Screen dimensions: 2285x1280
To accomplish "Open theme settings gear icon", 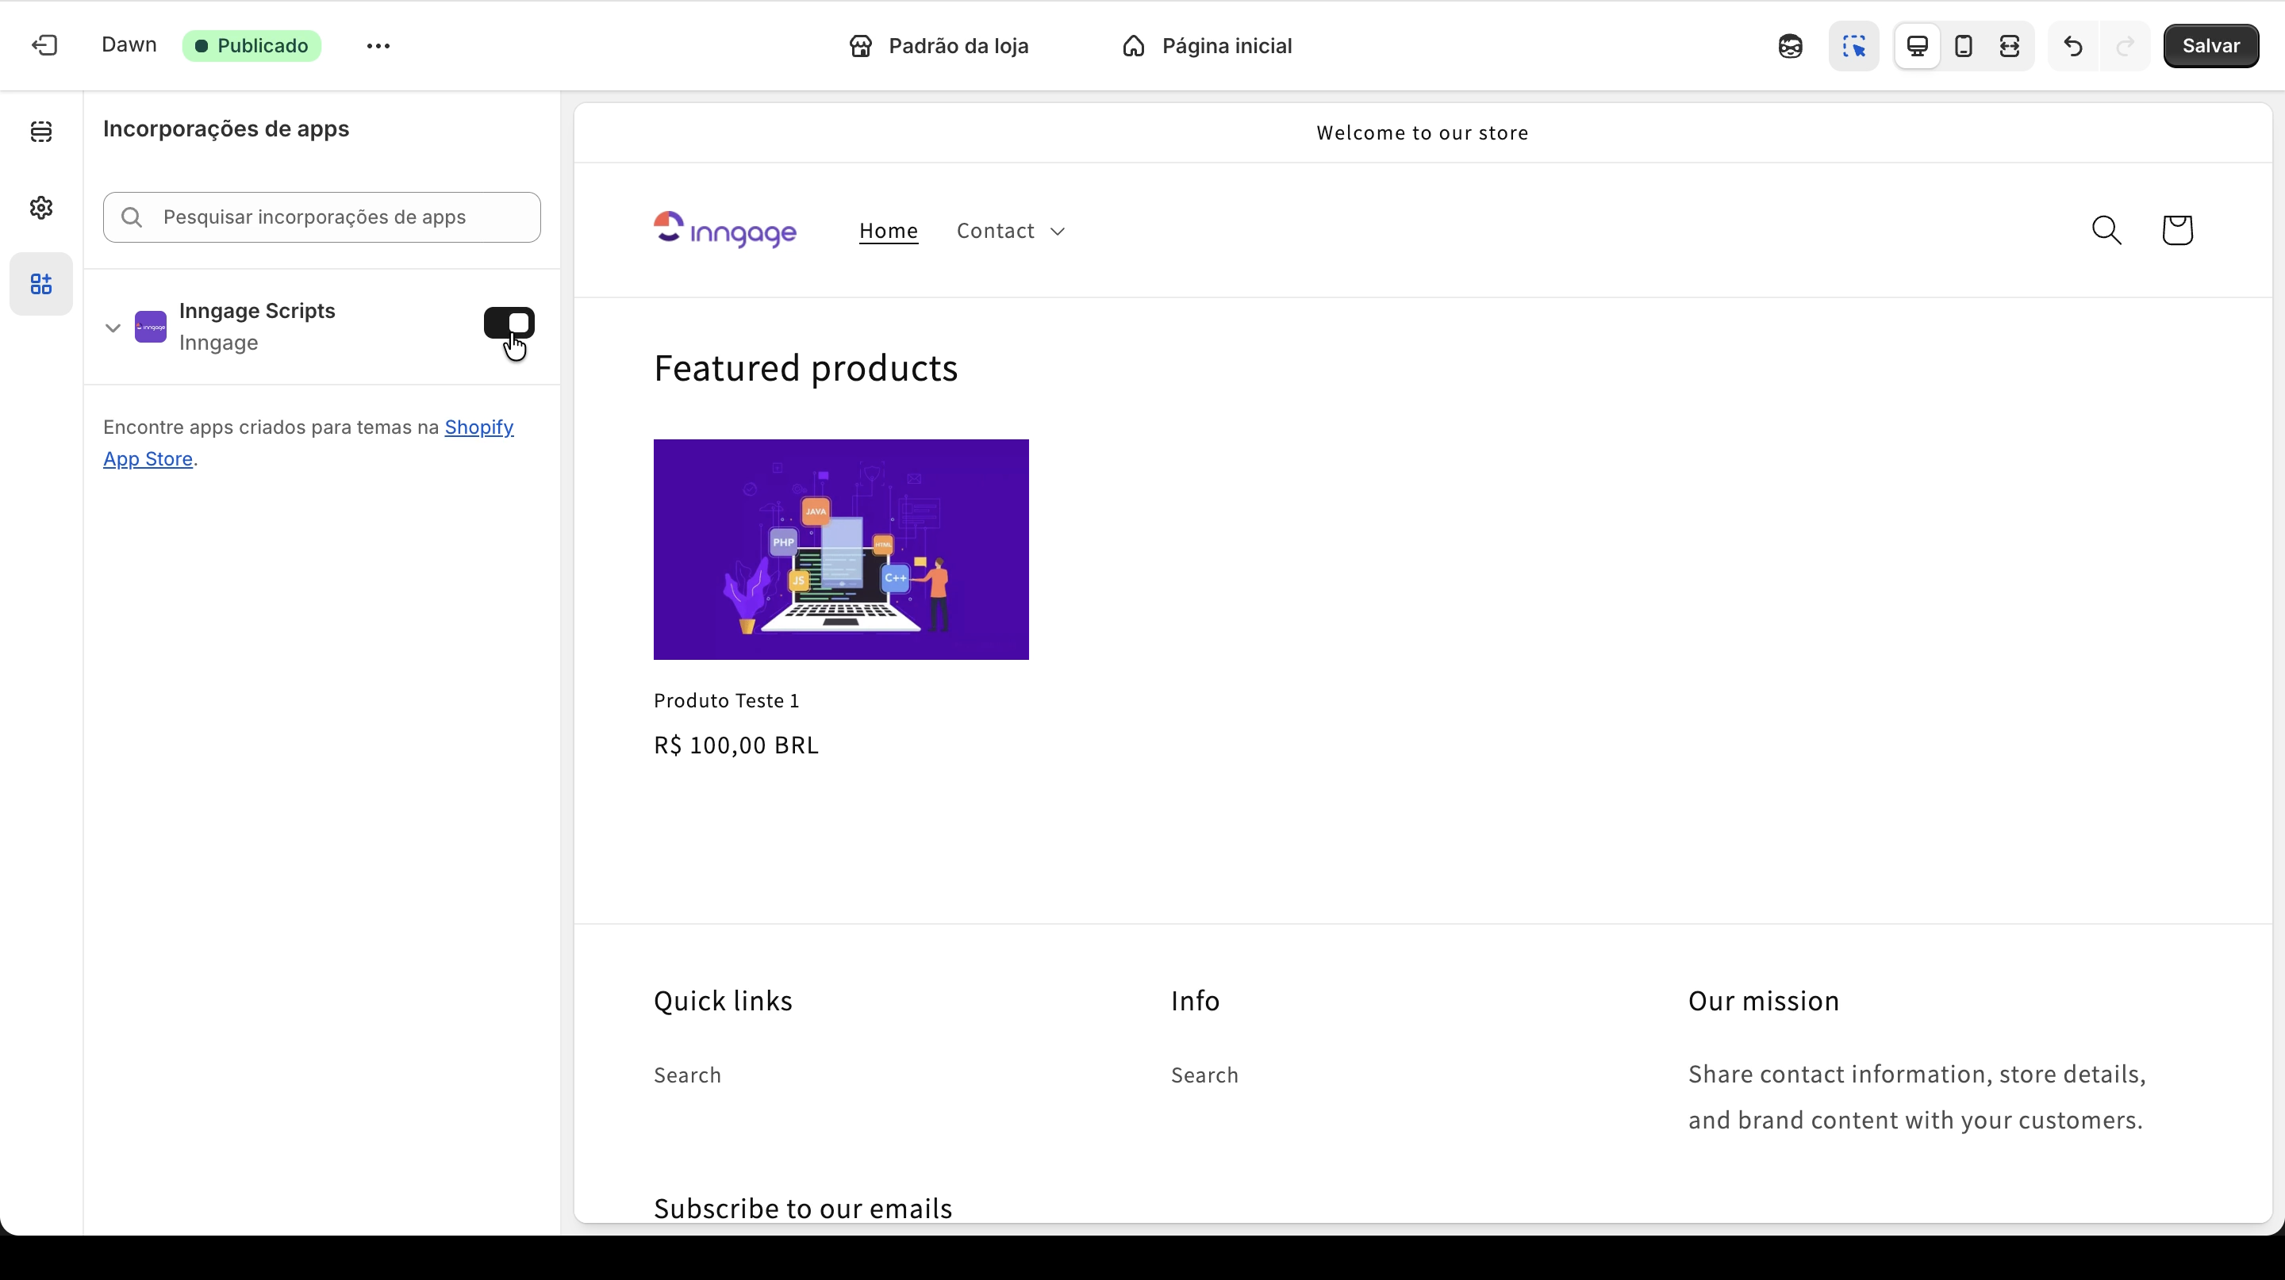I will tap(40, 209).
